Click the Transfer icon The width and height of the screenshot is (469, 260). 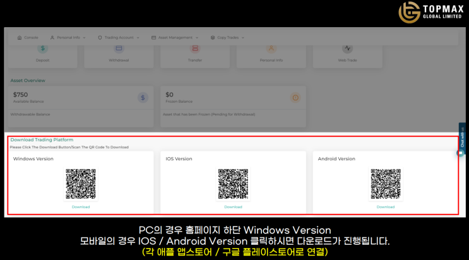[x=195, y=48]
